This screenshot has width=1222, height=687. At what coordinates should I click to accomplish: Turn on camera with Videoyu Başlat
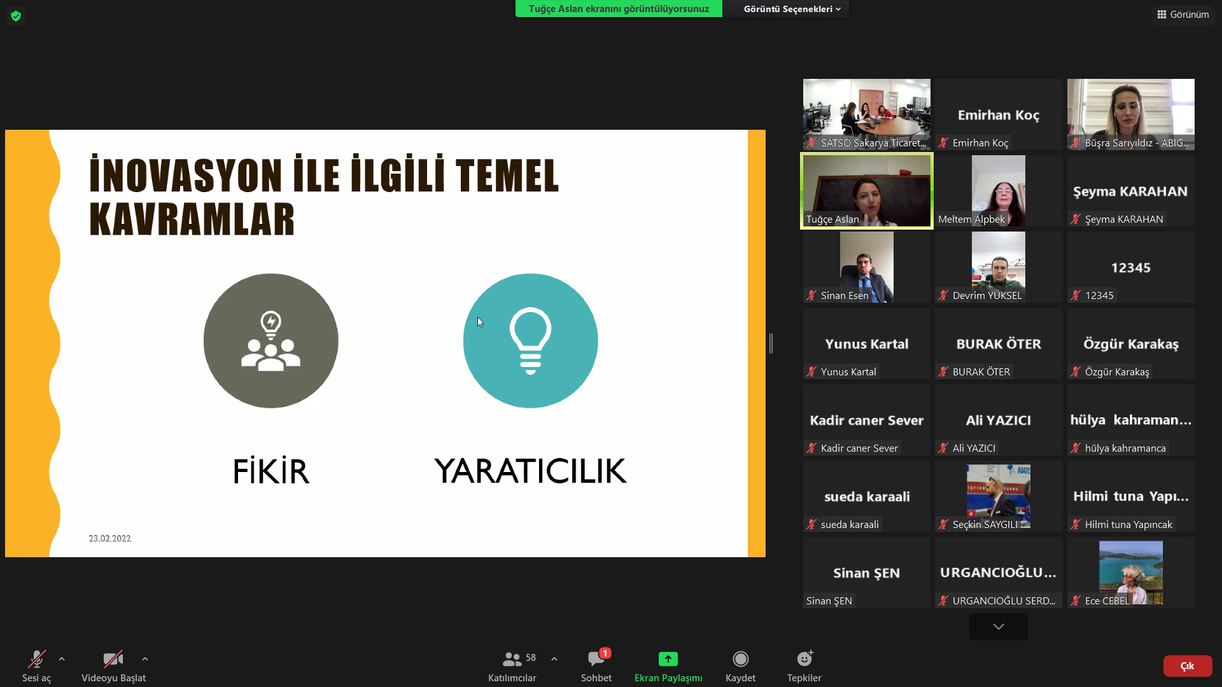point(113,659)
